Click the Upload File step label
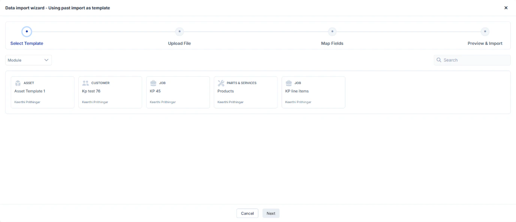Viewport: 516px width, 222px height. (x=179, y=43)
